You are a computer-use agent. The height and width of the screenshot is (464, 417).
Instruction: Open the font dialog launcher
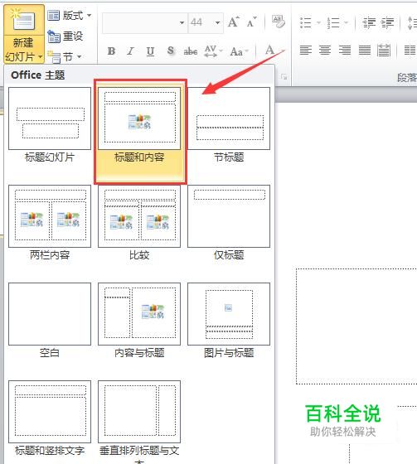tap(284, 77)
